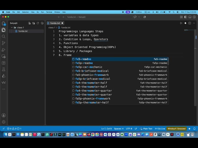
Task: Open the Explorer view in activity bar
Action: (4, 30)
